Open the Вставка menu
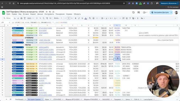 [26, 14]
